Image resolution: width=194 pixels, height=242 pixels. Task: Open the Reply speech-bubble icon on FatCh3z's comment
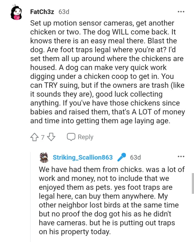tap(72, 137)
